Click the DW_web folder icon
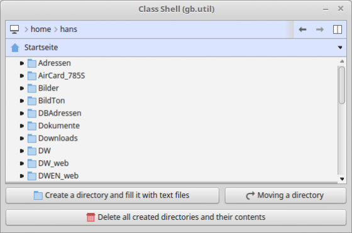 [32, 163]
